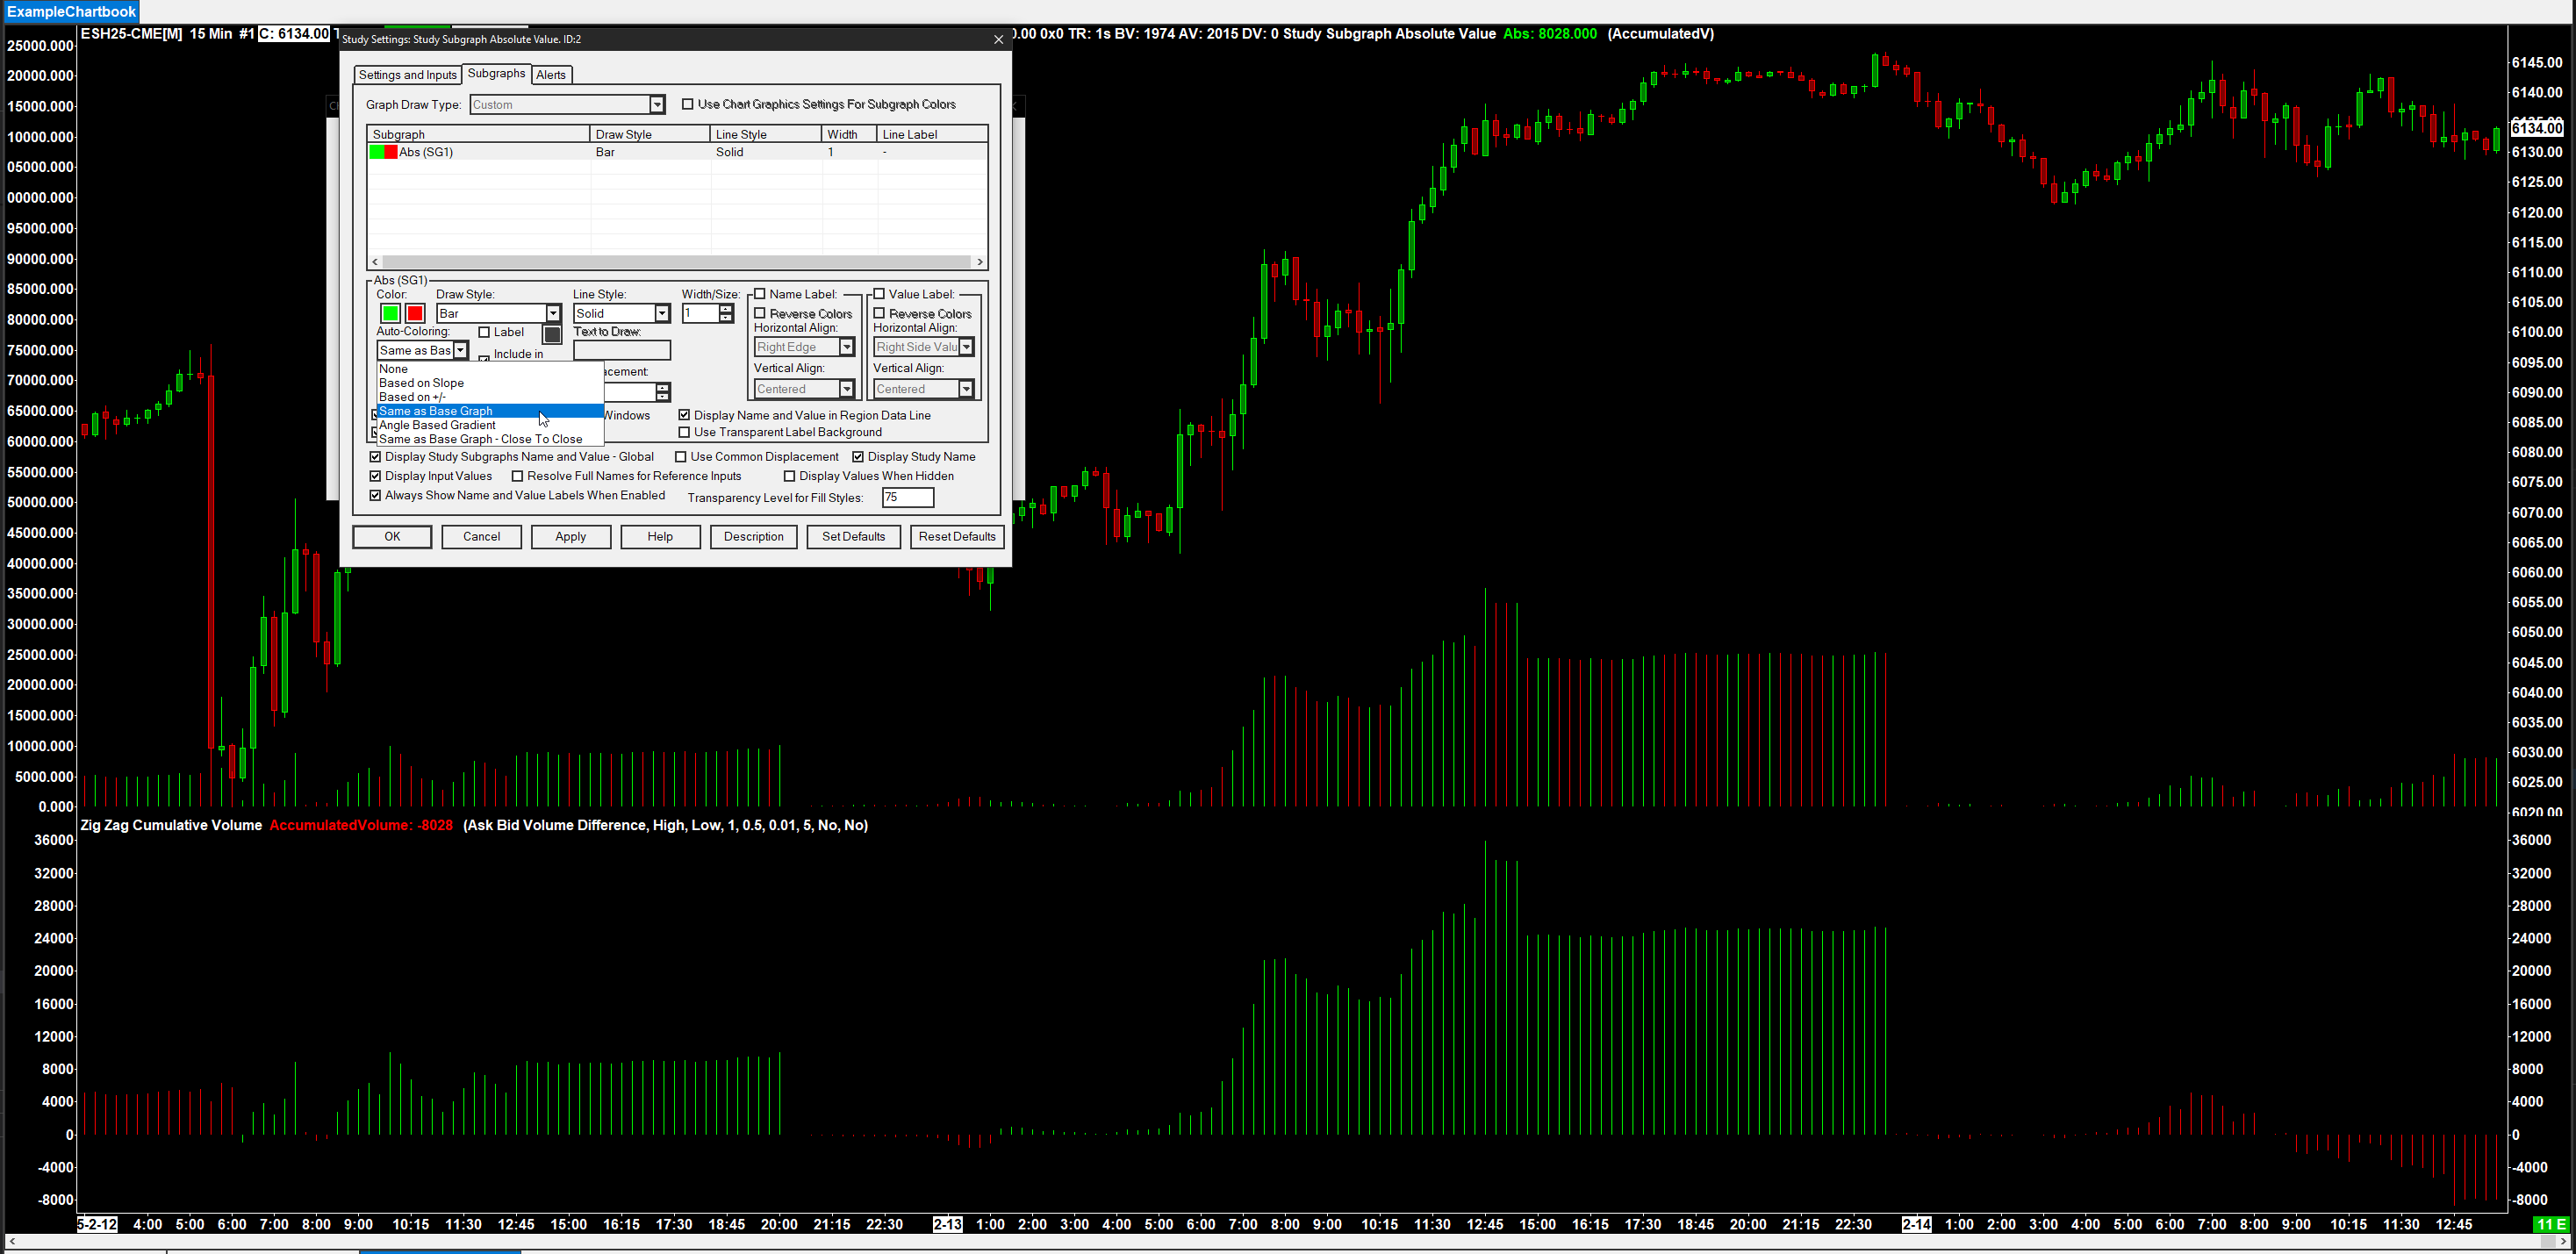Close the Study Settings dialog
The width and height of the screenshot is (2576, 1254).
tap(997, 39)
